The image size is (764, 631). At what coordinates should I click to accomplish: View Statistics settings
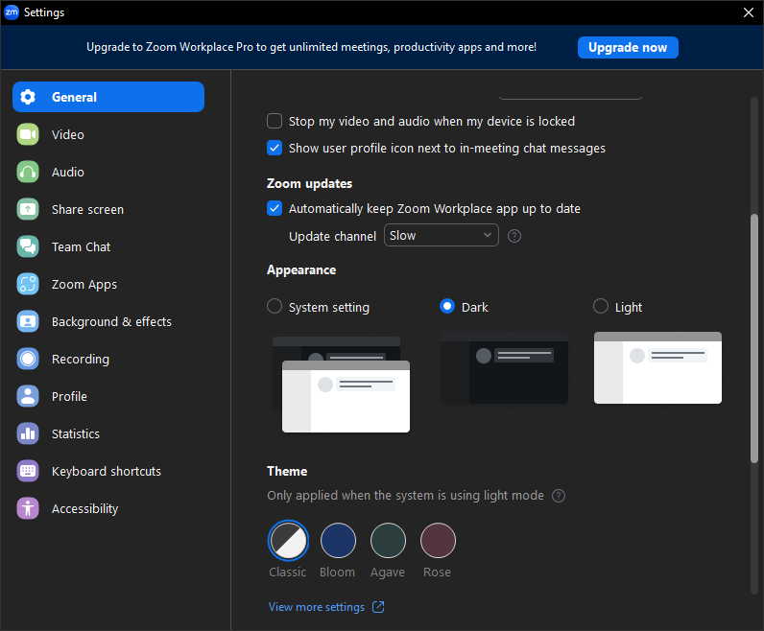(x=108, y=433)
